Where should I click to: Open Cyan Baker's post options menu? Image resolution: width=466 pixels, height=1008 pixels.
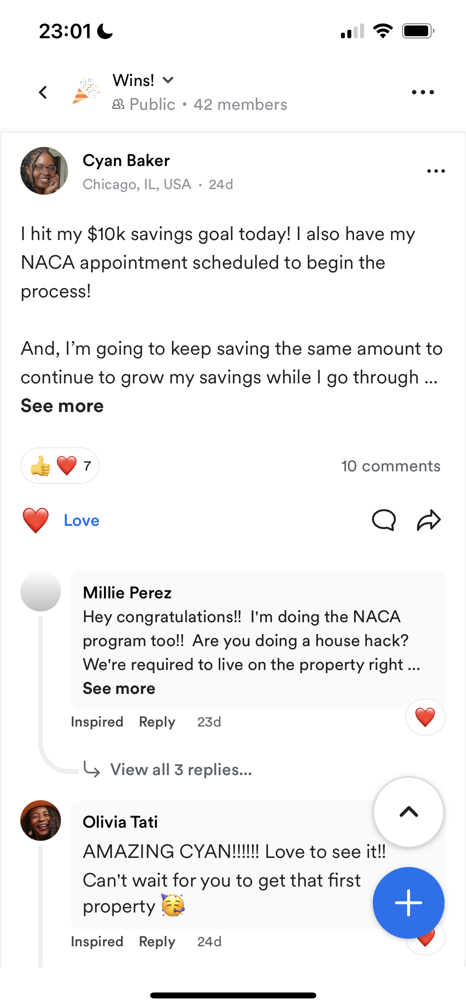[436, 171]
